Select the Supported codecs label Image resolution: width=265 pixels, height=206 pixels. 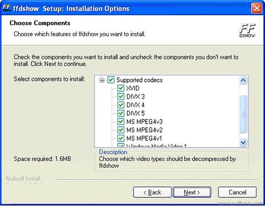coord(140,80)
